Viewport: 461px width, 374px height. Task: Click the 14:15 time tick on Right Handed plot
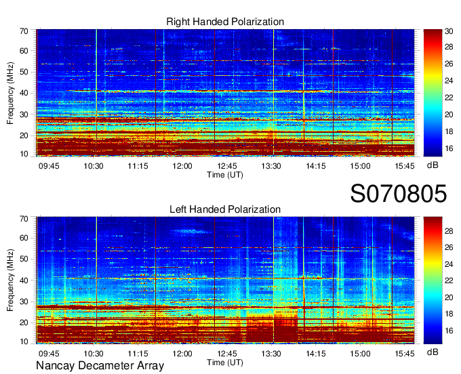[316, 166]
